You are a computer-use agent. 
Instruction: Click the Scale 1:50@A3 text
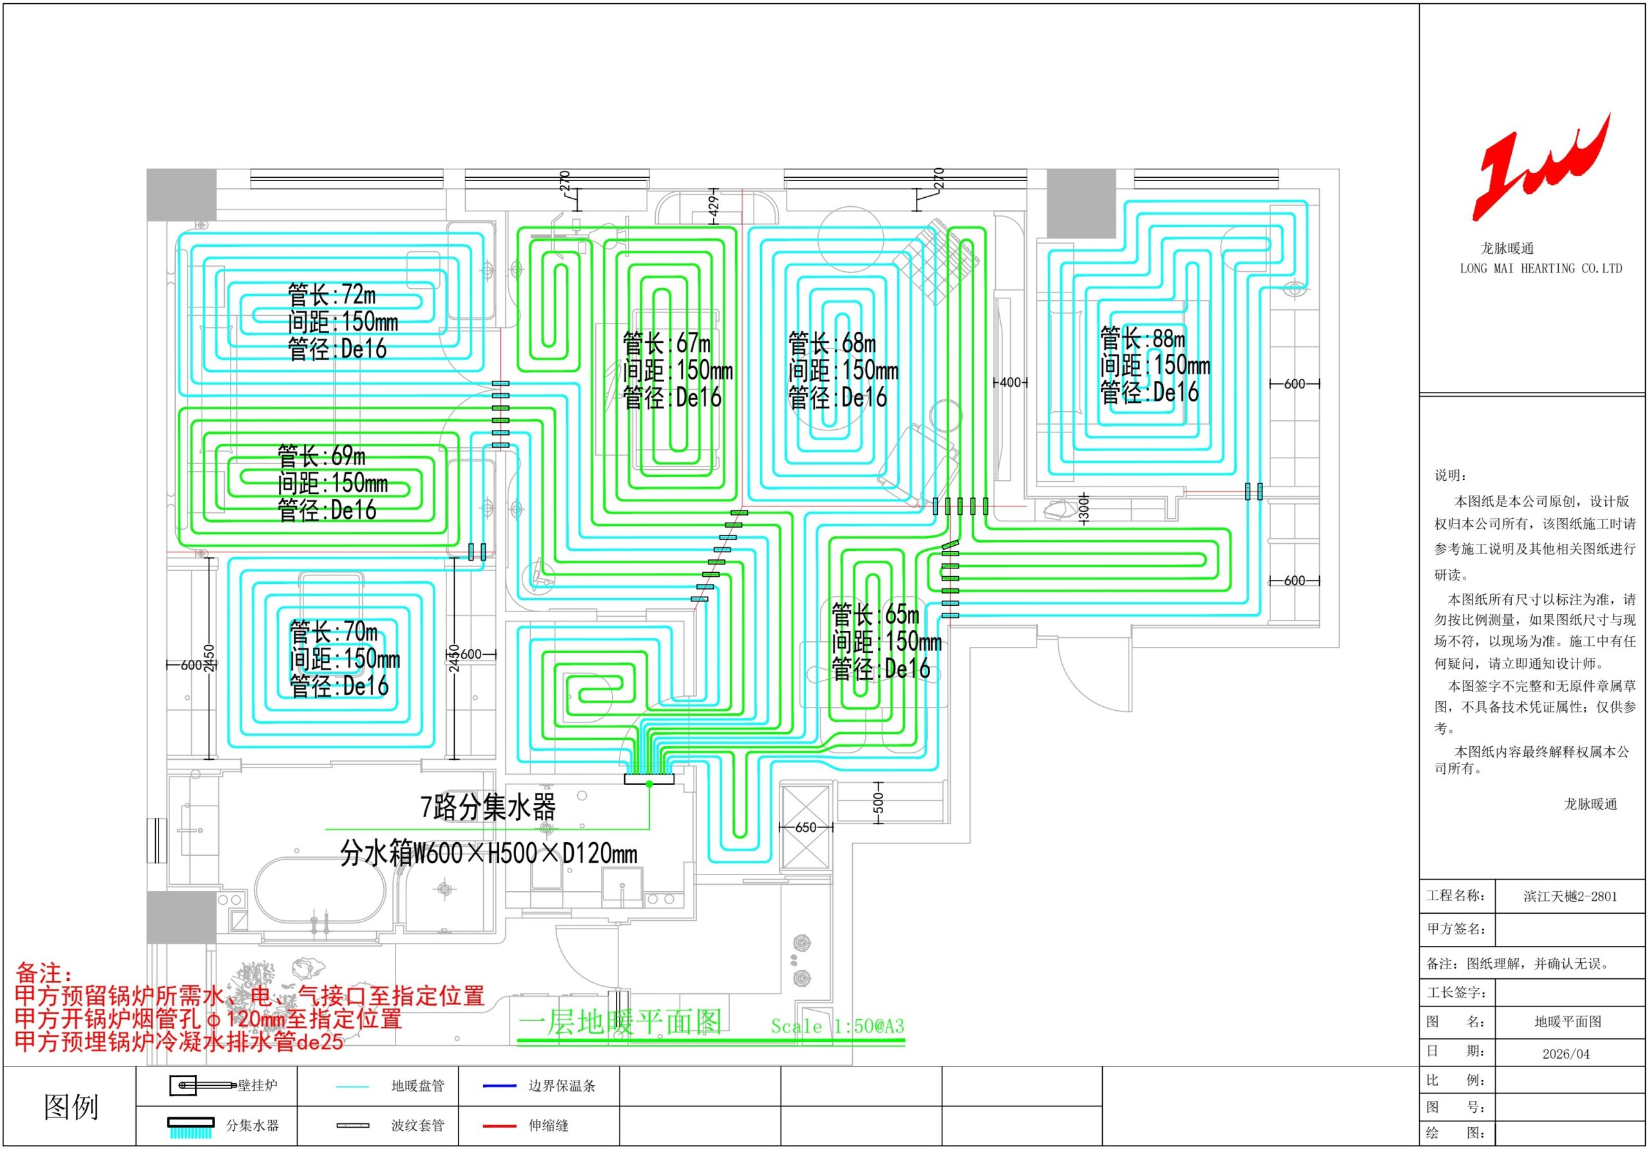coord(837,1026)
